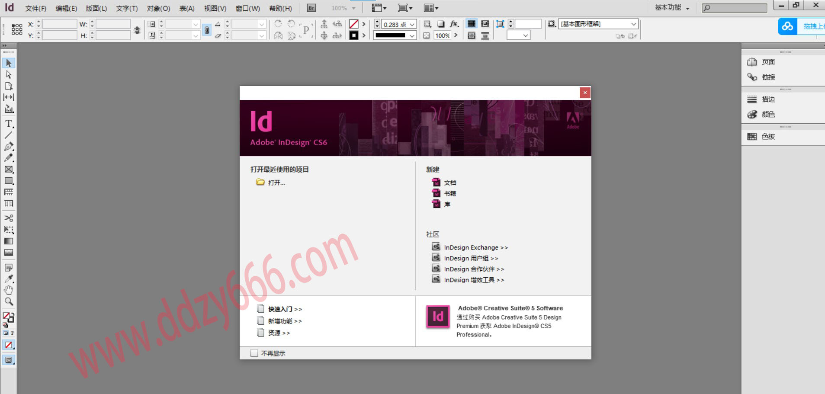Open the 窗口(W) menu
Screen dimensions: 825x394
pyautogui.click(x=248, y=8)
